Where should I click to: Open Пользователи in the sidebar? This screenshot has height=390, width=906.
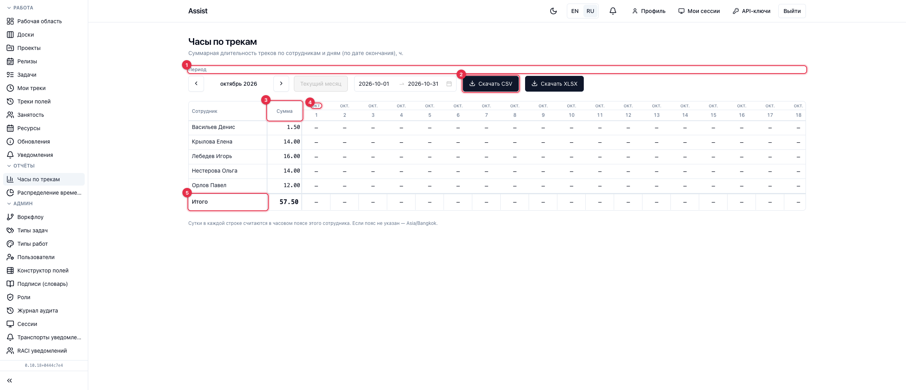point(44,257)
